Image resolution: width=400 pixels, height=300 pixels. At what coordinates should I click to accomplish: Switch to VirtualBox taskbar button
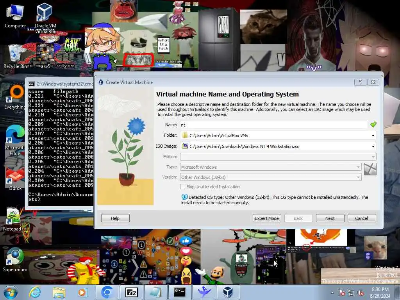click(228, 292)
